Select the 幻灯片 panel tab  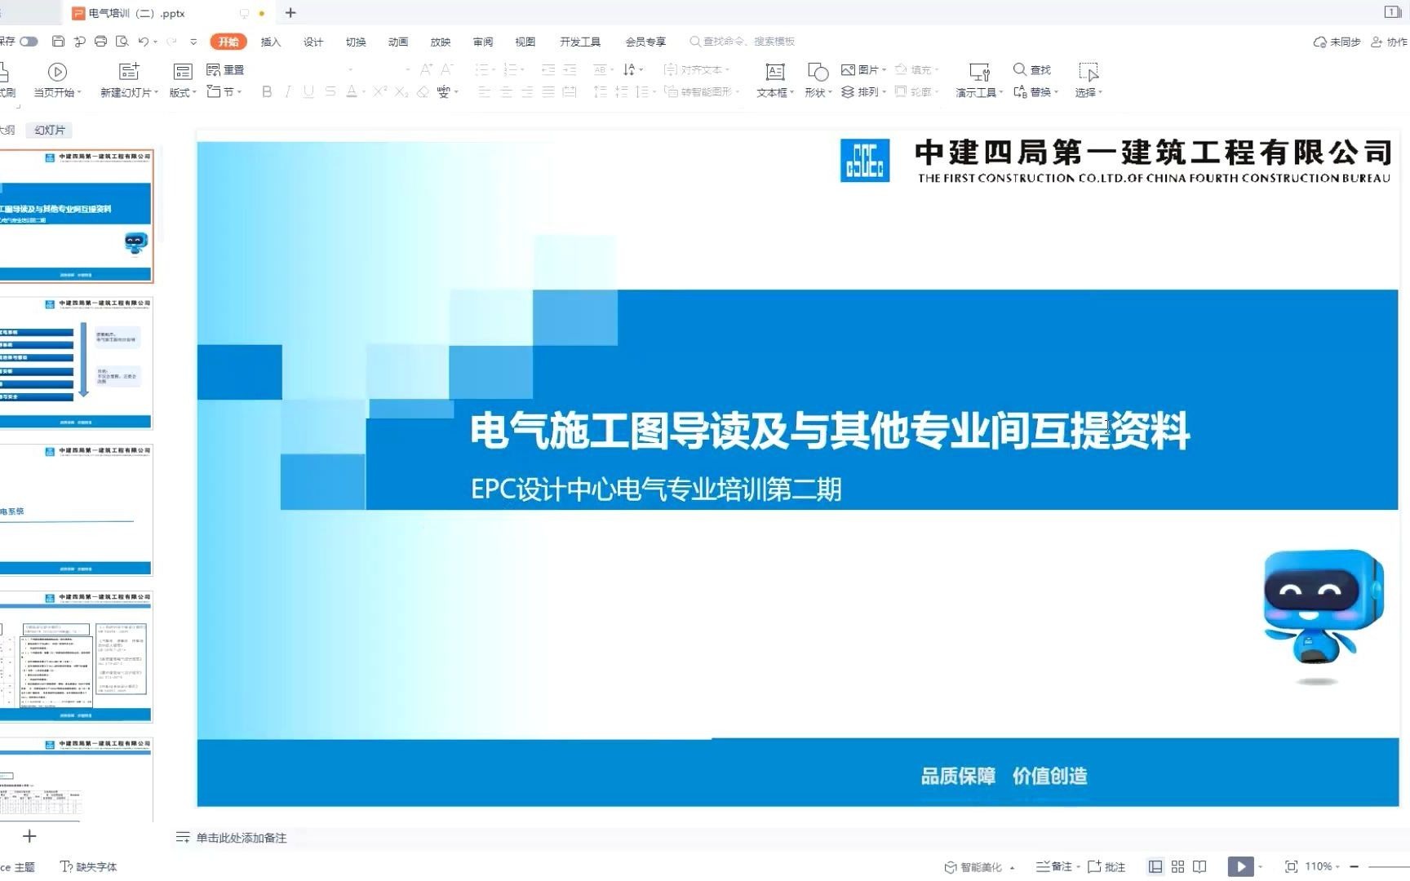pyautogui.click(x=50, y=130)
